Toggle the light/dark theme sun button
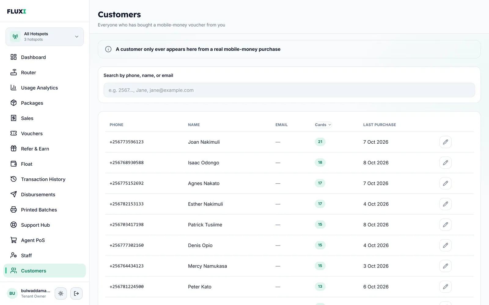Image resolution: width=489 pixels, height=305 pixels. point(61,293)
